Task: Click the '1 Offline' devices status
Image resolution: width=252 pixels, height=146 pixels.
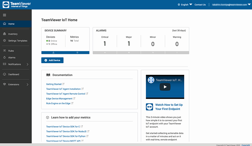Action: click(52, 44)
